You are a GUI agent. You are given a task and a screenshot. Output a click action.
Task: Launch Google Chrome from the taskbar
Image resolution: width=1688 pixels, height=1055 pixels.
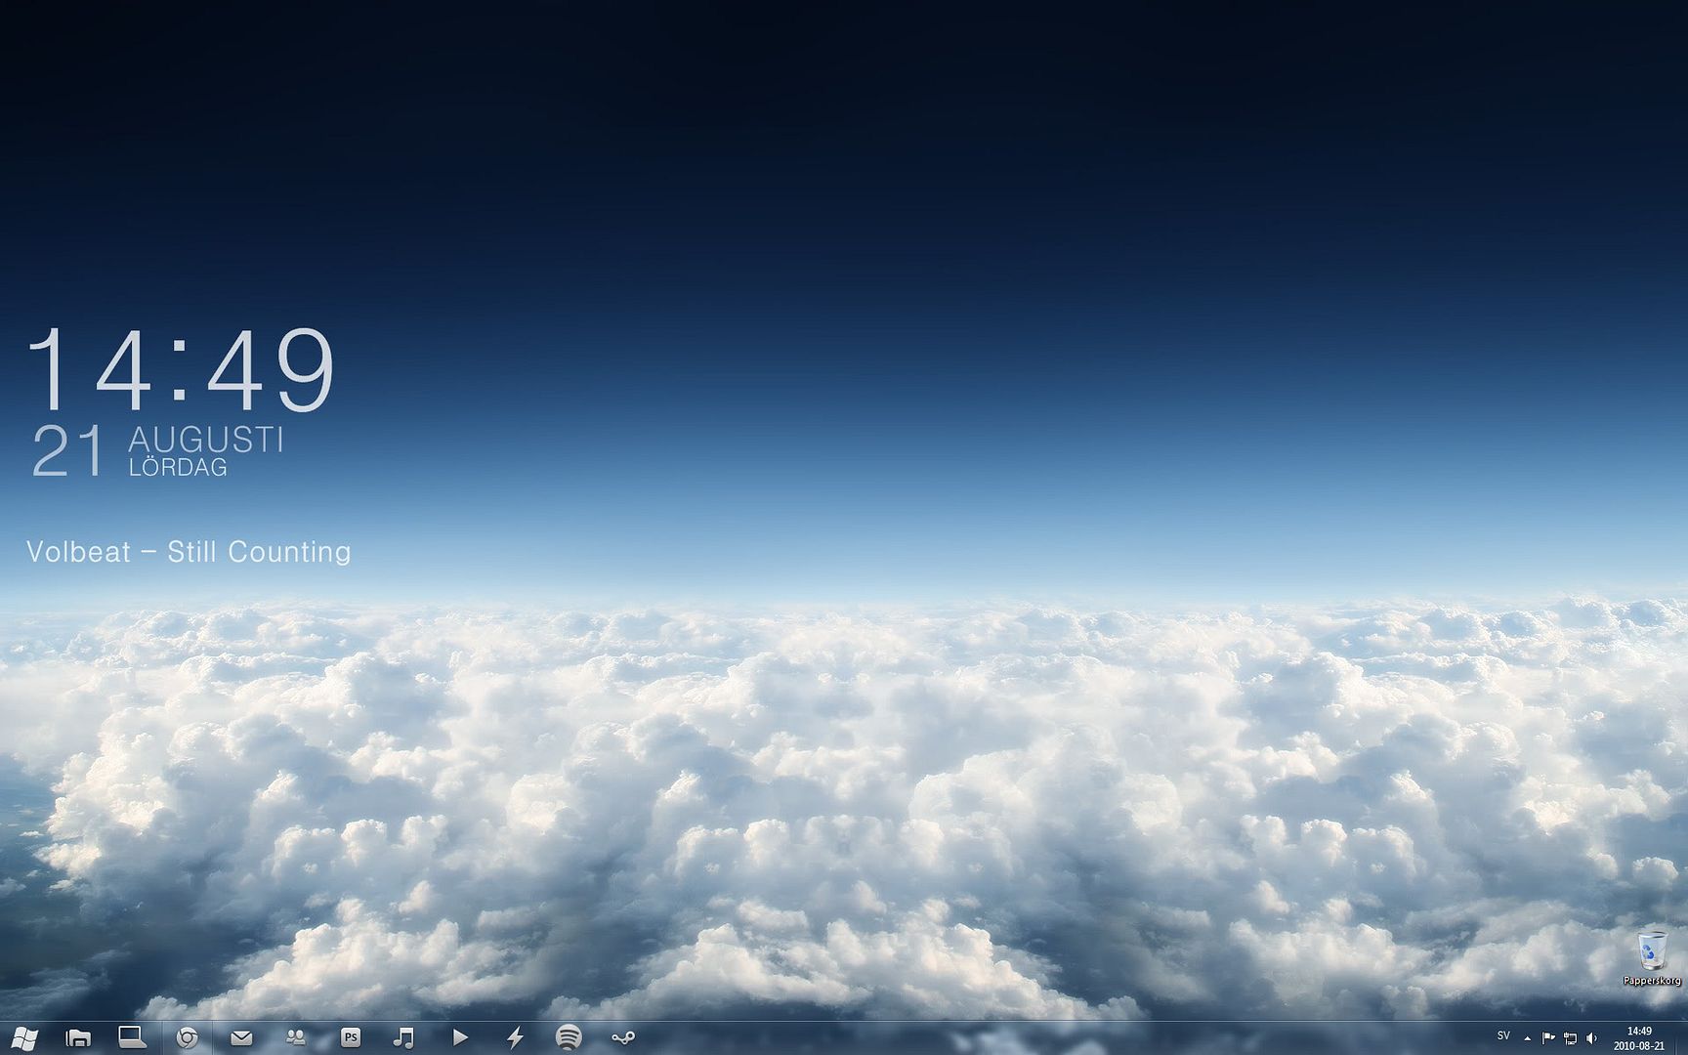pyautogui.click(x=187, y=1037)
